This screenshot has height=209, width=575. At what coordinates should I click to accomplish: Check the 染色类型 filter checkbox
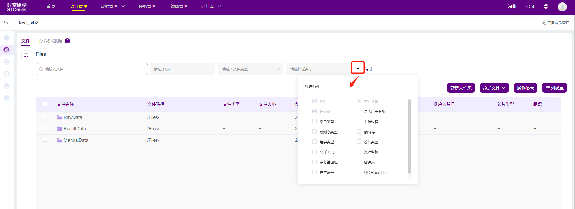[x=314, y=122]
